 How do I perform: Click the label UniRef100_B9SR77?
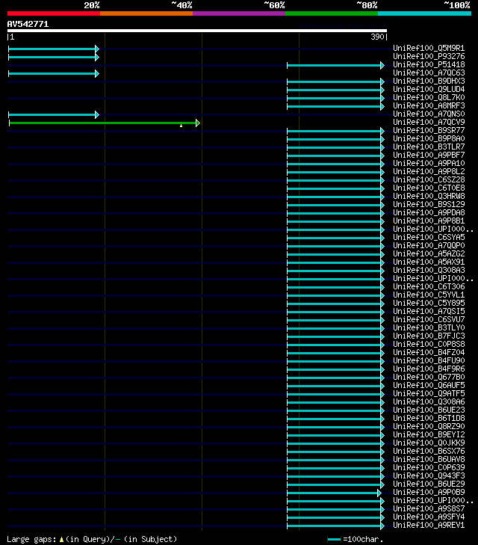click(429, 130)
